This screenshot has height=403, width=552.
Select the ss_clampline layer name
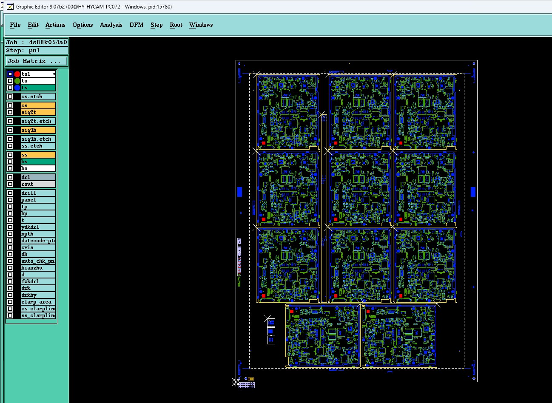[x=38, y=315]
